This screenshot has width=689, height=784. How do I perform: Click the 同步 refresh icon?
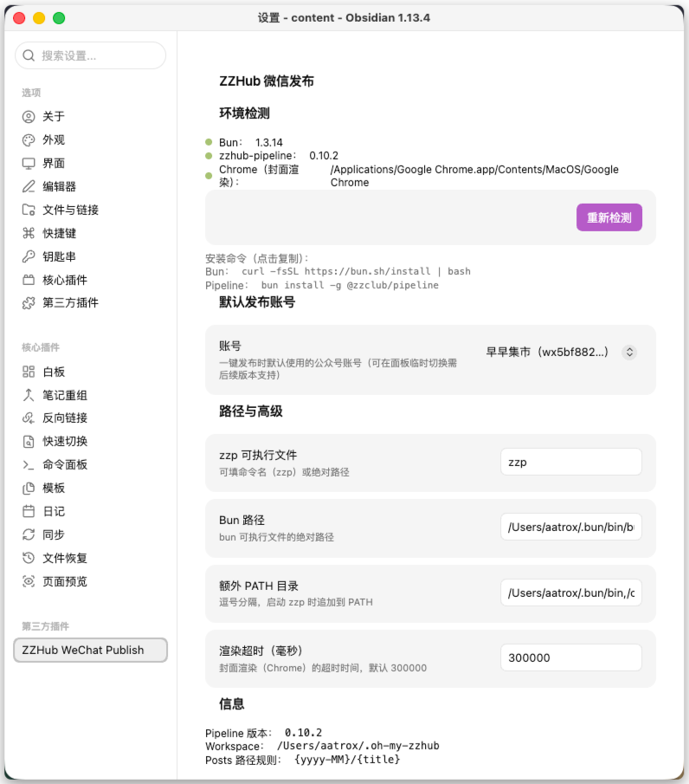pyautogui.click(x=29, y=535)
